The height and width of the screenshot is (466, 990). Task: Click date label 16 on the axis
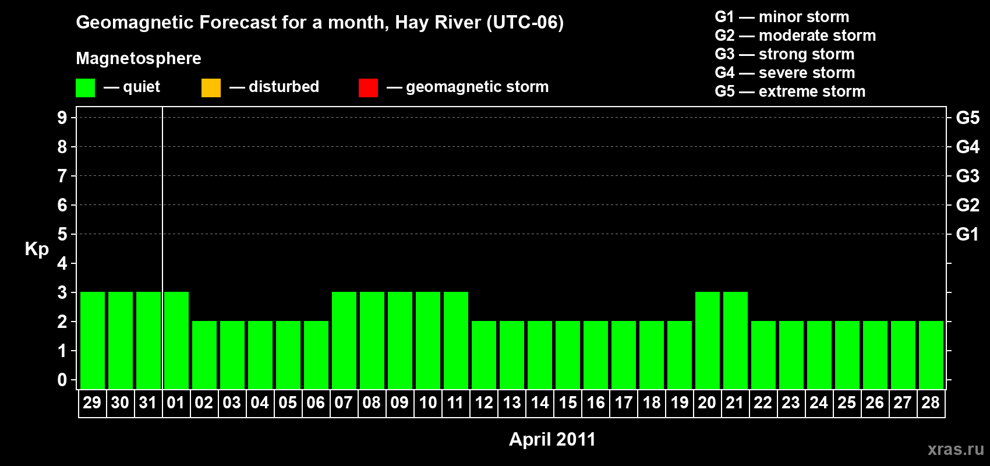pyautogui.click(x=595, y=403)
